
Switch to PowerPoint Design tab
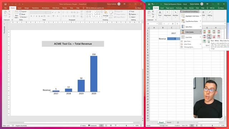26,8
